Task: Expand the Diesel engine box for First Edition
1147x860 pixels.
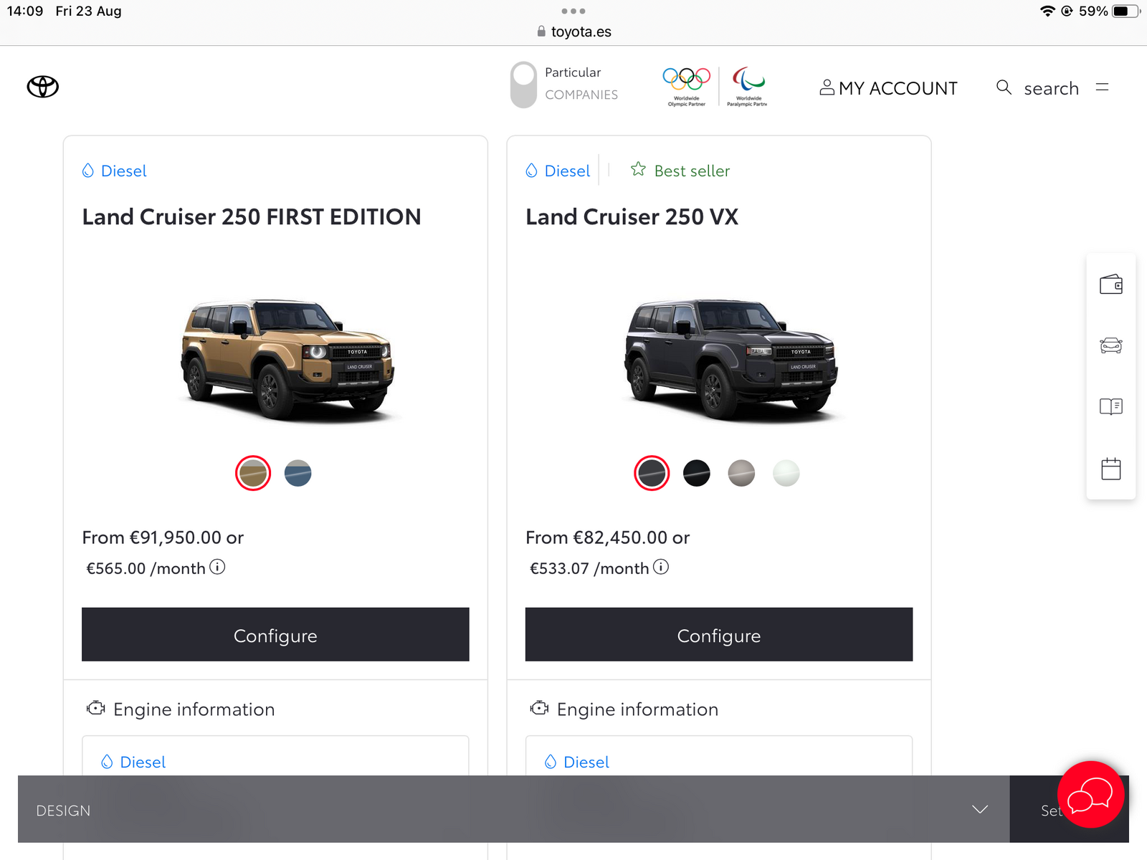Action: click(275, 761)
